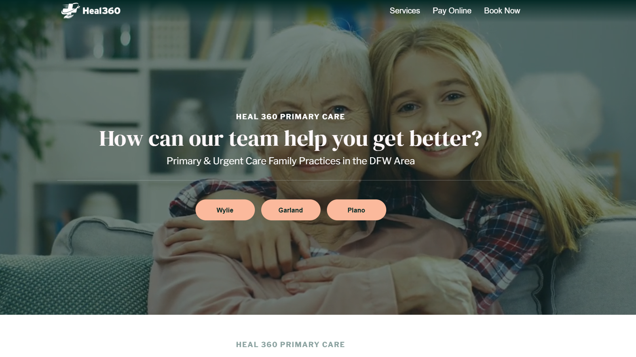Click the hero's HEAL 360 PRIMARY CARE label
Screen dimensions: 636x357
pyautogui.click(x=290, y=117)
